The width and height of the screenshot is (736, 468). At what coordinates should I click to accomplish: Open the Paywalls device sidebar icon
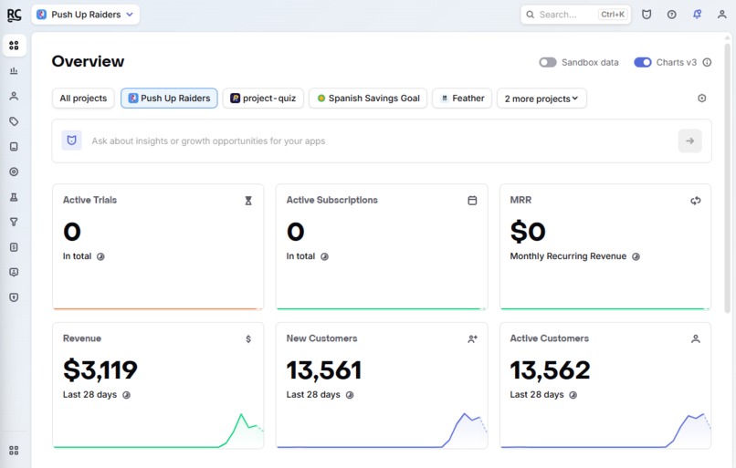click(14, 147)
